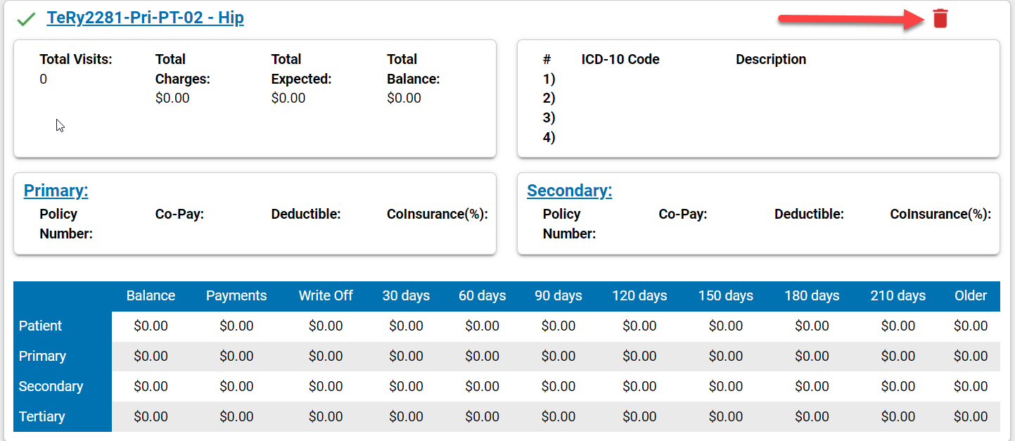Image resolution: width=1015 pixels, height=441 pixels.
Task: Click the Write Off column header
Action: pos(326,296)
